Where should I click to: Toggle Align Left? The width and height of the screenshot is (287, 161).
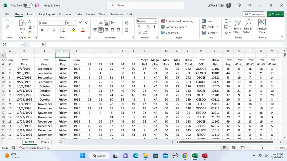tap(95, 30)
